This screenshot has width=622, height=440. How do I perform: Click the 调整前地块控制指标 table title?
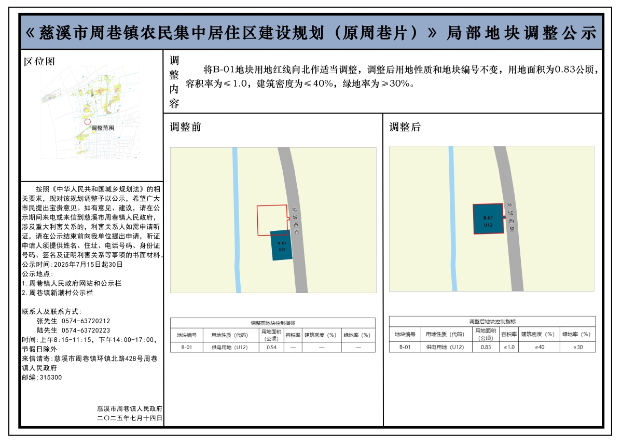click(x=272, y=323)
